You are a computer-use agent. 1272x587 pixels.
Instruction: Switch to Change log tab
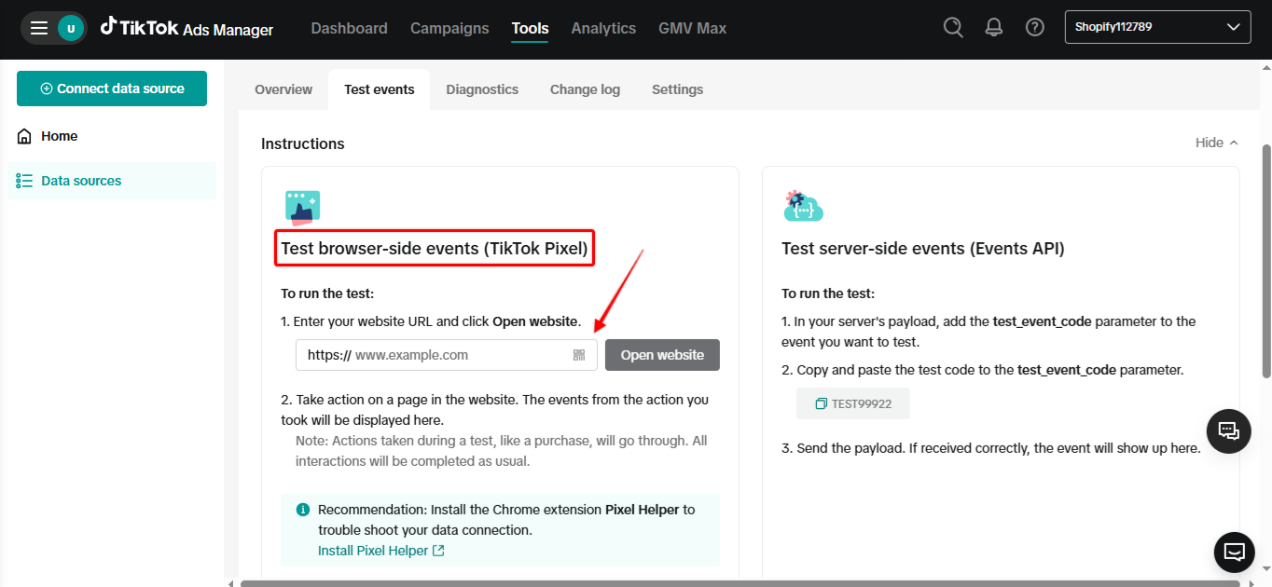[585, 89]
